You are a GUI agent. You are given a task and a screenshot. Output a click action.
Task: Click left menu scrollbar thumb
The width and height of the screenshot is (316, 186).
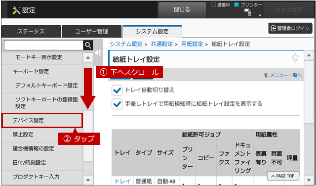[x=88, y=136]
